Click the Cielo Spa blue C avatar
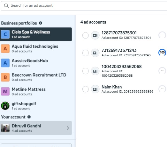The width and height of the screenshot is (167, 147). [x=5, y=34]
